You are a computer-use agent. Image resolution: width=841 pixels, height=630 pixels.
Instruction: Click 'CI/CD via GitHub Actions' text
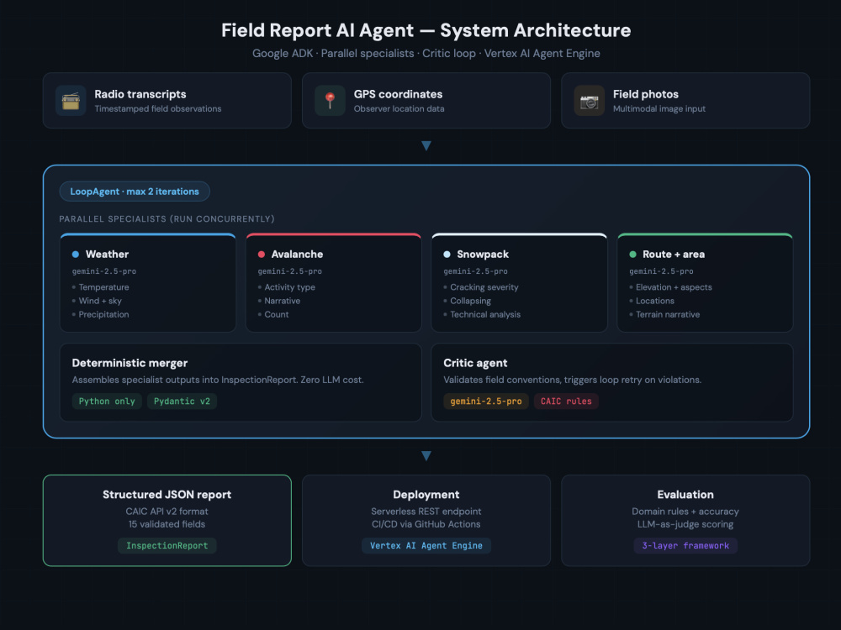coord(426,524)
